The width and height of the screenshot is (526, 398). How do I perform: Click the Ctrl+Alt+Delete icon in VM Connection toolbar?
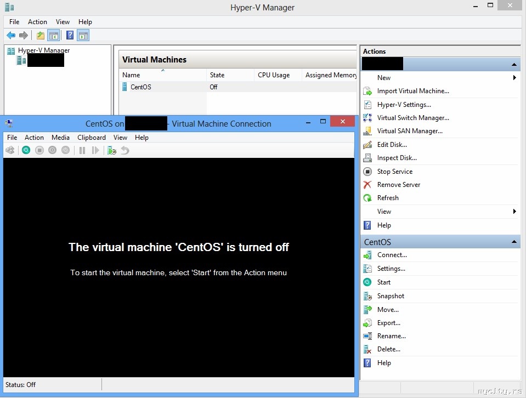tap(10, 150)
